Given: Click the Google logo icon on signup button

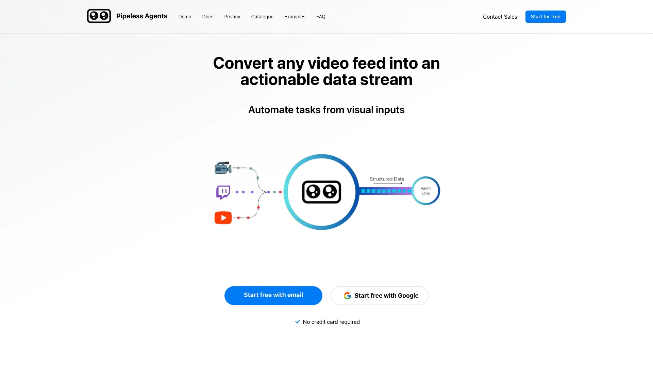Looking at the screenshot, I should pyautogui.click(x=347, y=295).
